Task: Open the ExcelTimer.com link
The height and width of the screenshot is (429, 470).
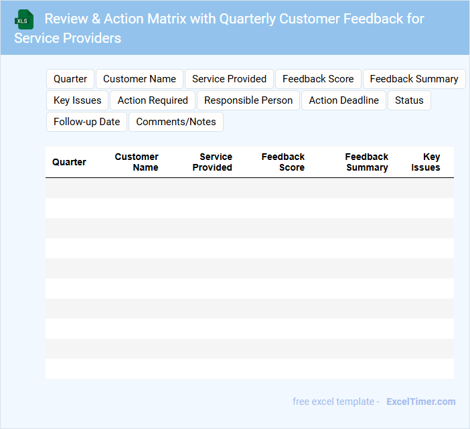Action: [420, 402]
